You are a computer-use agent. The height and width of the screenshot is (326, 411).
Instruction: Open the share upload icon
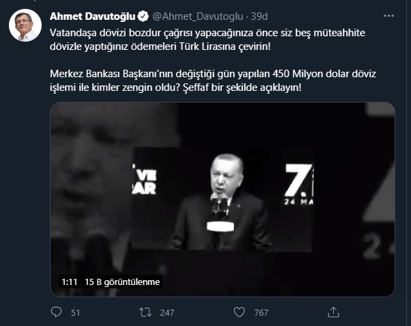click(333, 312)
